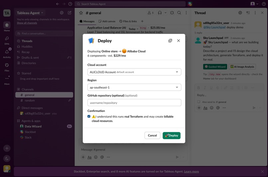The image size is (268, 177).
Task: Open Slackbot AI icon next to search
Action: [x=190, y=4]
